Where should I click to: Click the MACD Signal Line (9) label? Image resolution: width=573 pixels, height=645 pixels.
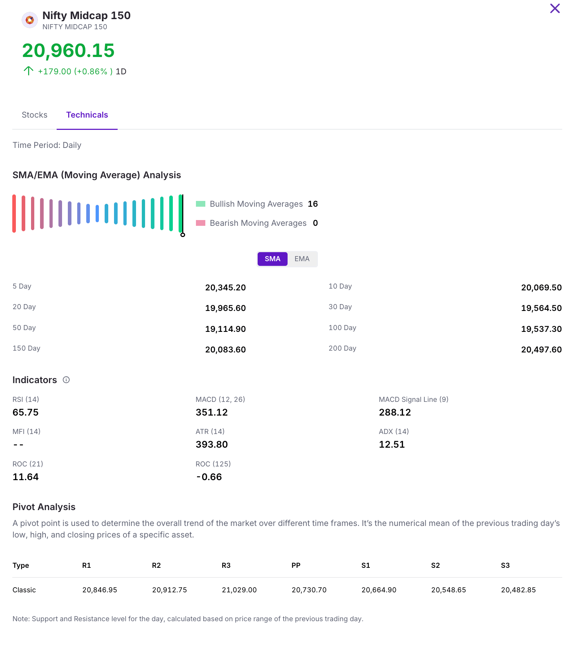click(x=413, y=399)
